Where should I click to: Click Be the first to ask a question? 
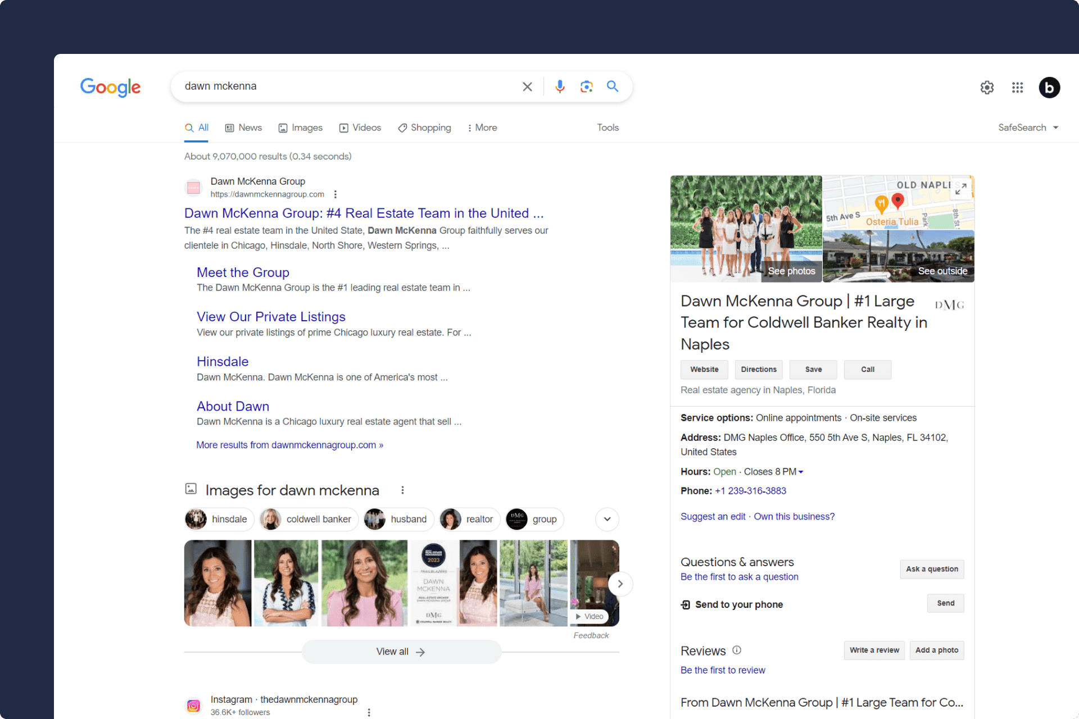pyautogui.click(x=739, y=577)
